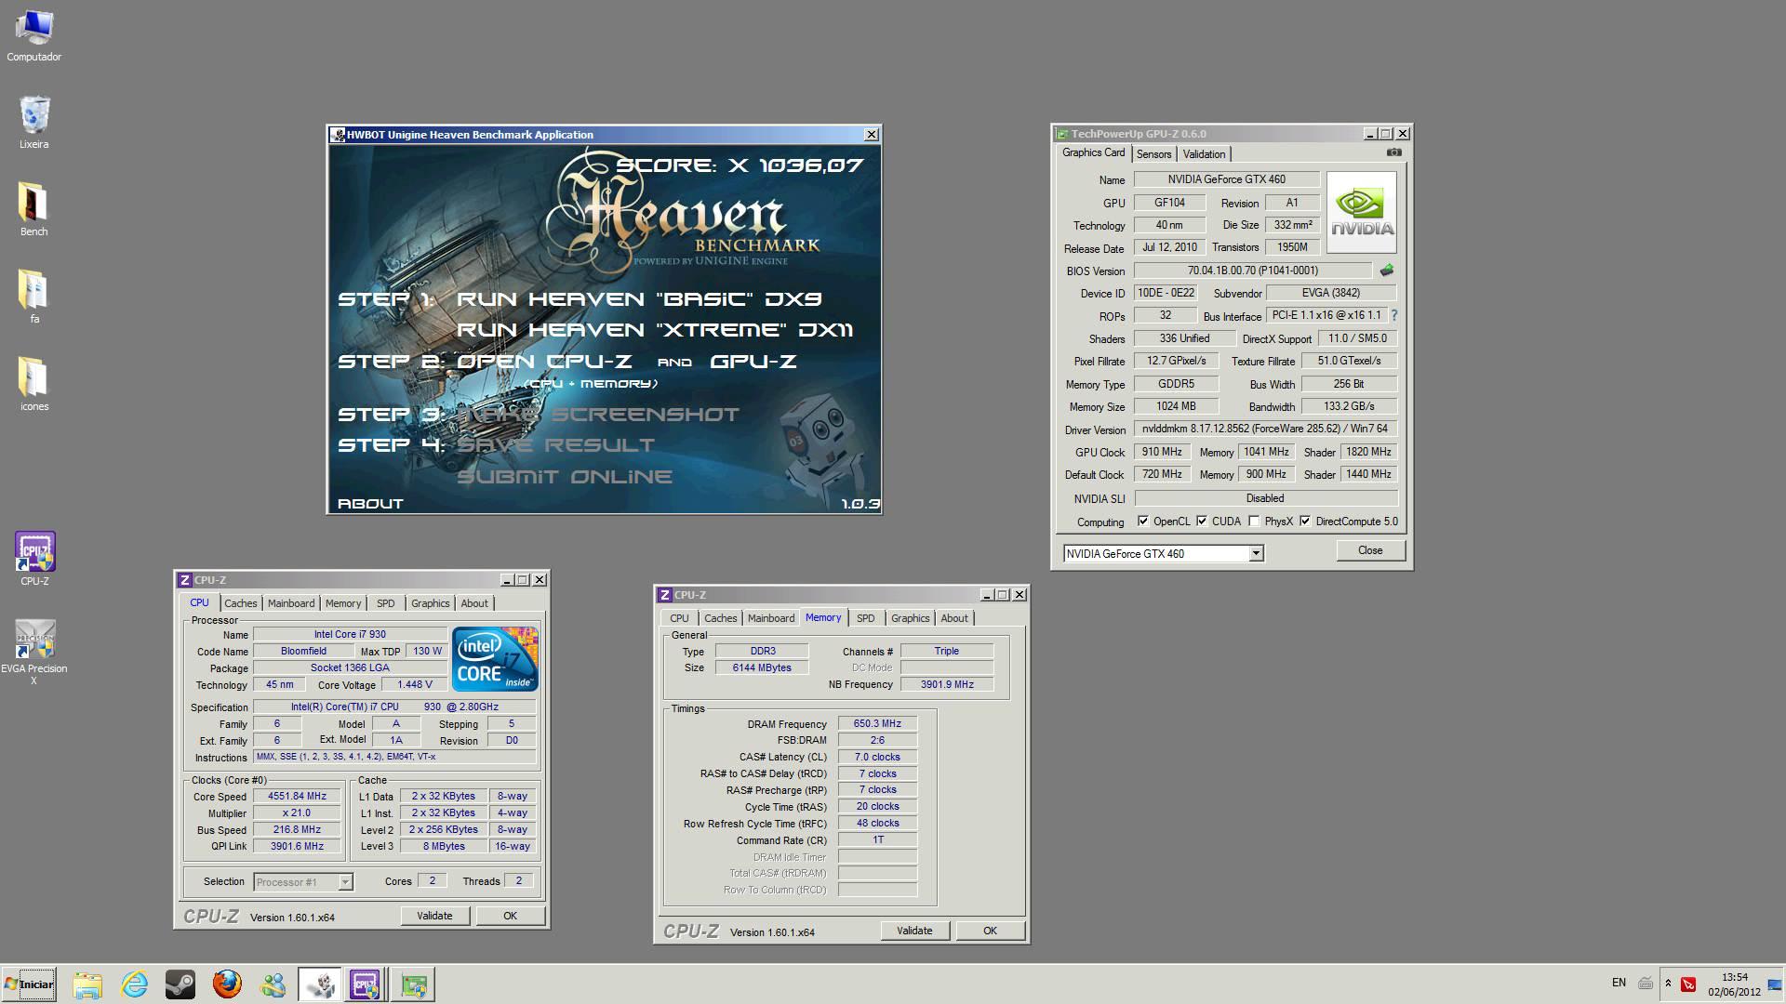
Task: Click About in Heaven benchmark window
Action: [x=370, y=504]
